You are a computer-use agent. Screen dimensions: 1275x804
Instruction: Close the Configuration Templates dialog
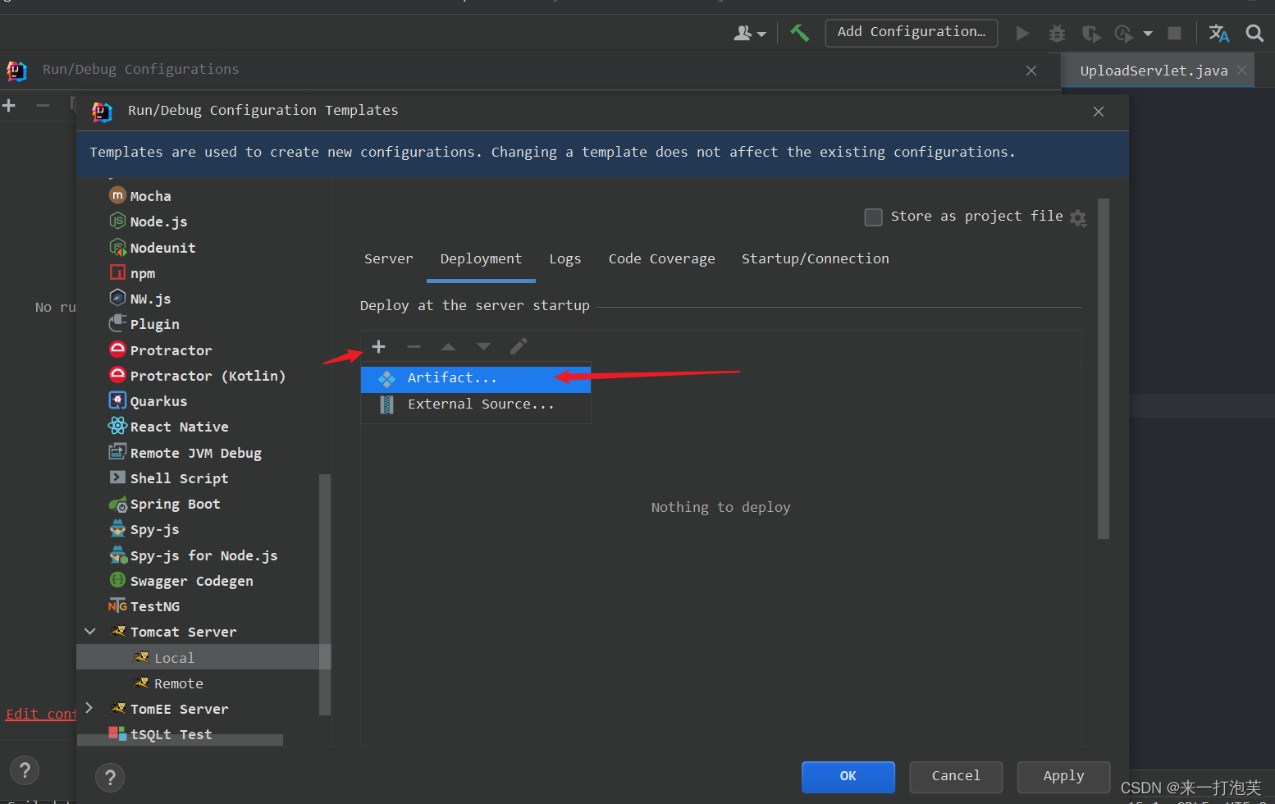click(1099, 112)
